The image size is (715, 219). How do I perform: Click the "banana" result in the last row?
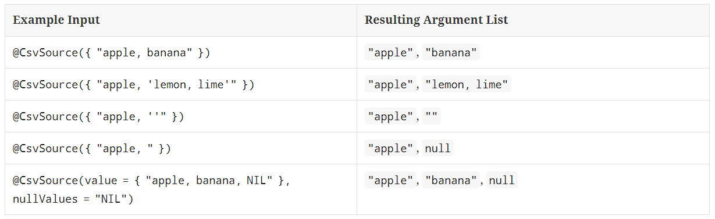click(451, 181)
